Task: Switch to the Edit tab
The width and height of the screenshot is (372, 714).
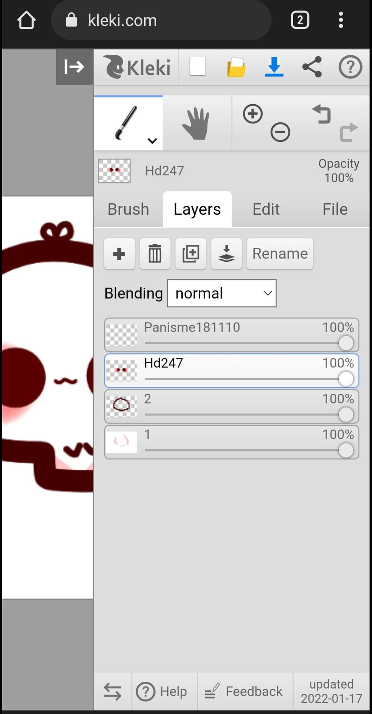Action: [266, 209]
